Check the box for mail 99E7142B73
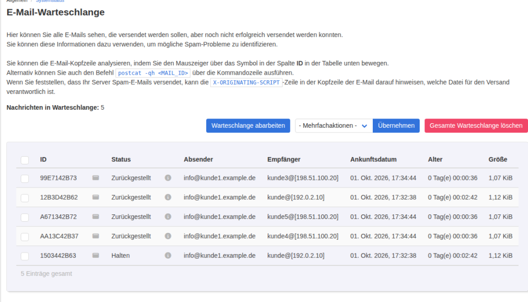This screenshot has width=528, height=302. (x=25, y=178)
